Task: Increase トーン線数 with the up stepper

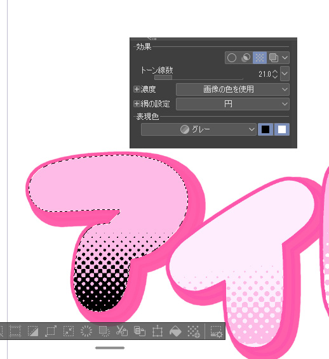Action: click(275, 72)
